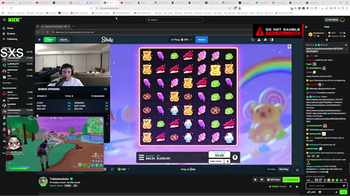Select the Casino tab on Stake

tap(50, 40)
